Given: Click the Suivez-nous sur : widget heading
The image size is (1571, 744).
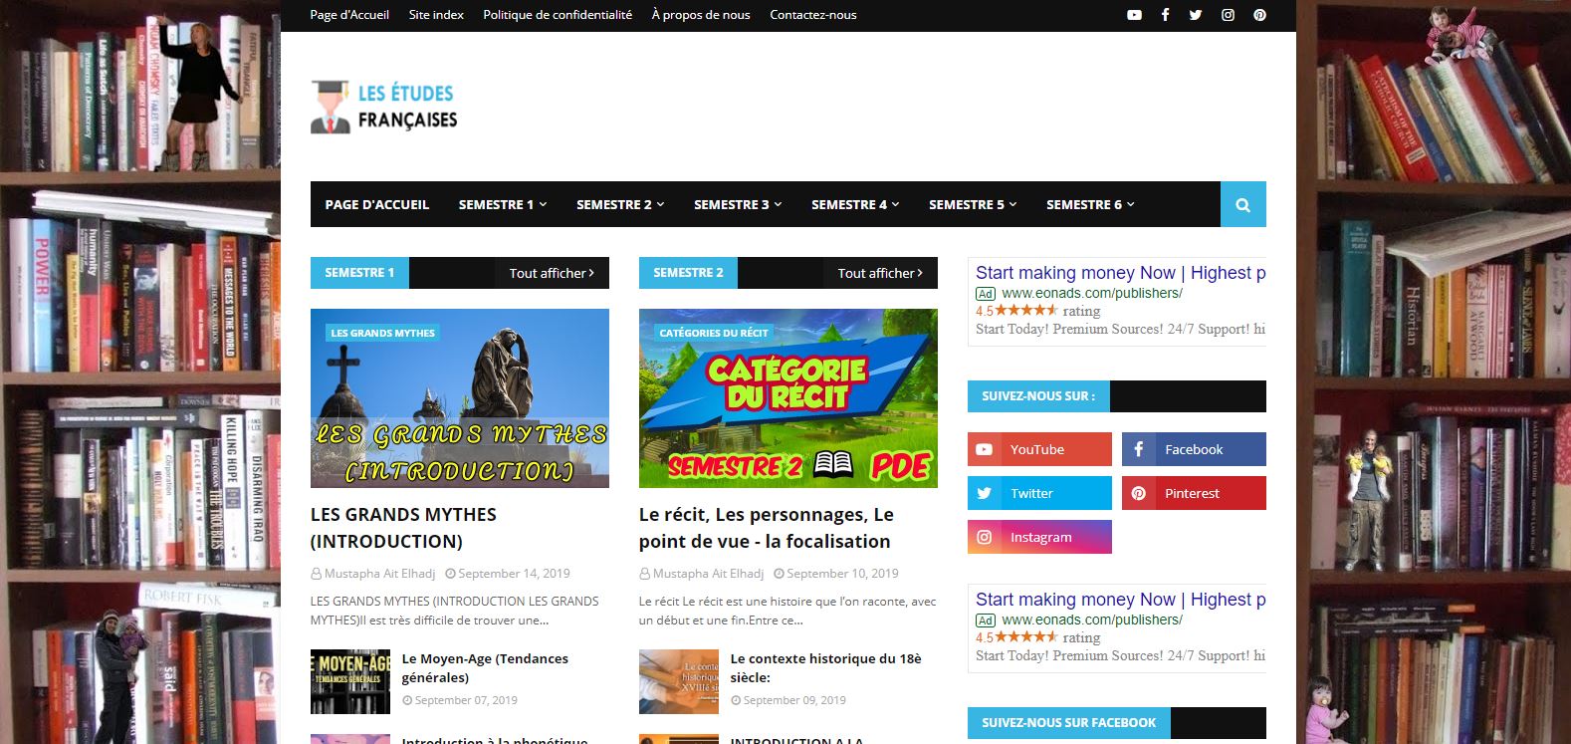Looking at the screenshot, I should click(x=1038, y=396).
